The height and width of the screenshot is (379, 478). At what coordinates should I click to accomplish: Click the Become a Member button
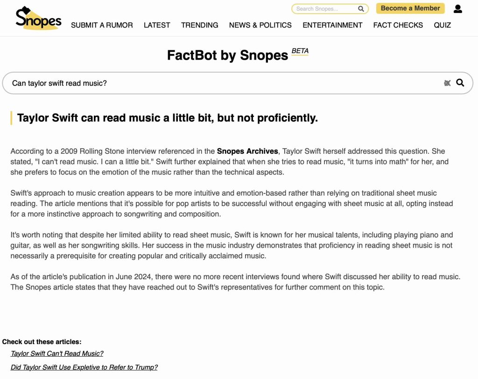click(410, 8)
